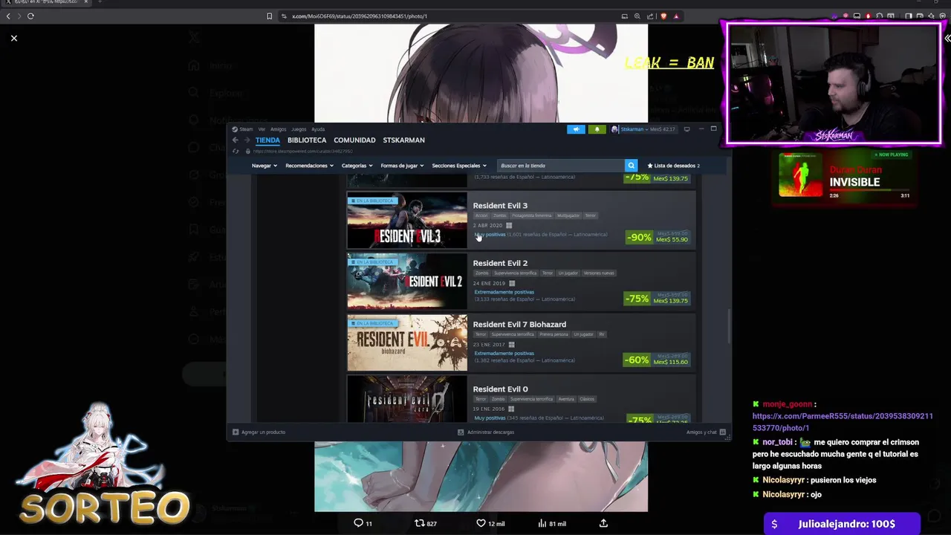Click the Duran Duran album art
The height and width of the screenshot is (535, 951).
pyautogui.click(x=801, y=175)
